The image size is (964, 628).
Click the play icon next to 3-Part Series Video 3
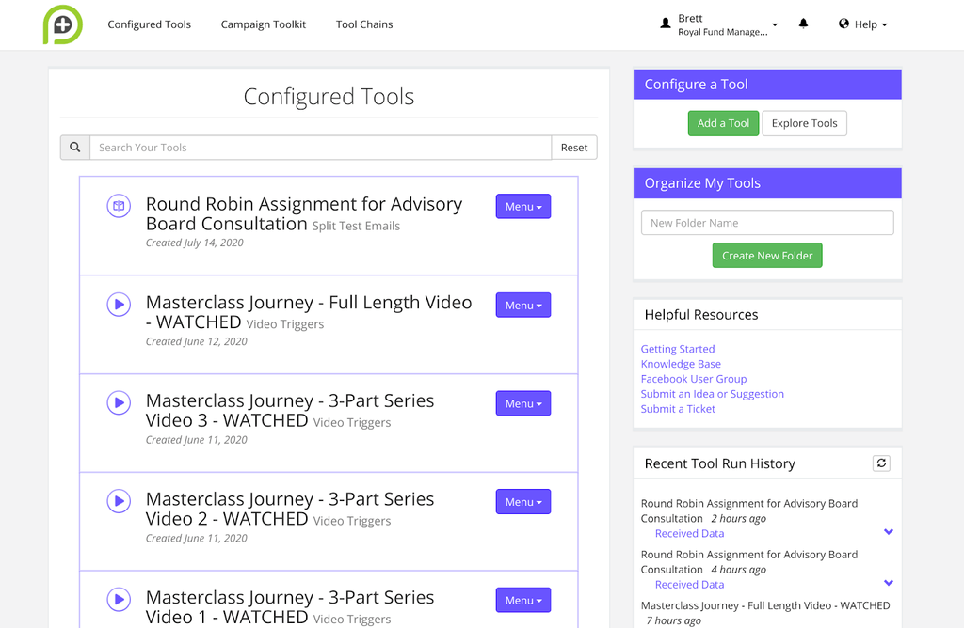click(x=118, y=402)
